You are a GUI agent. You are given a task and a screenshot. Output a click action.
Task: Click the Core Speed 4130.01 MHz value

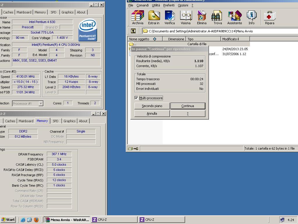coord(26,76)
